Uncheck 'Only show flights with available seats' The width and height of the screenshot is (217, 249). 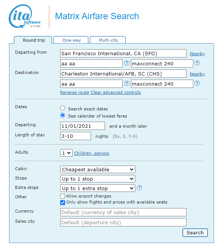[63, 202]
